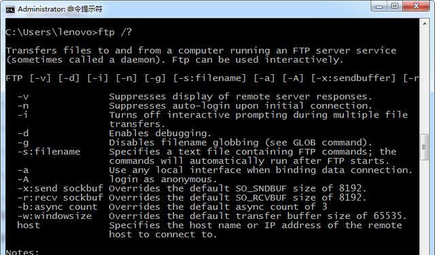Image resolution: width=435 pixels, height=255 pixels.
Task: Click the 'Notes:' heading text
Action: pos(22,252)
